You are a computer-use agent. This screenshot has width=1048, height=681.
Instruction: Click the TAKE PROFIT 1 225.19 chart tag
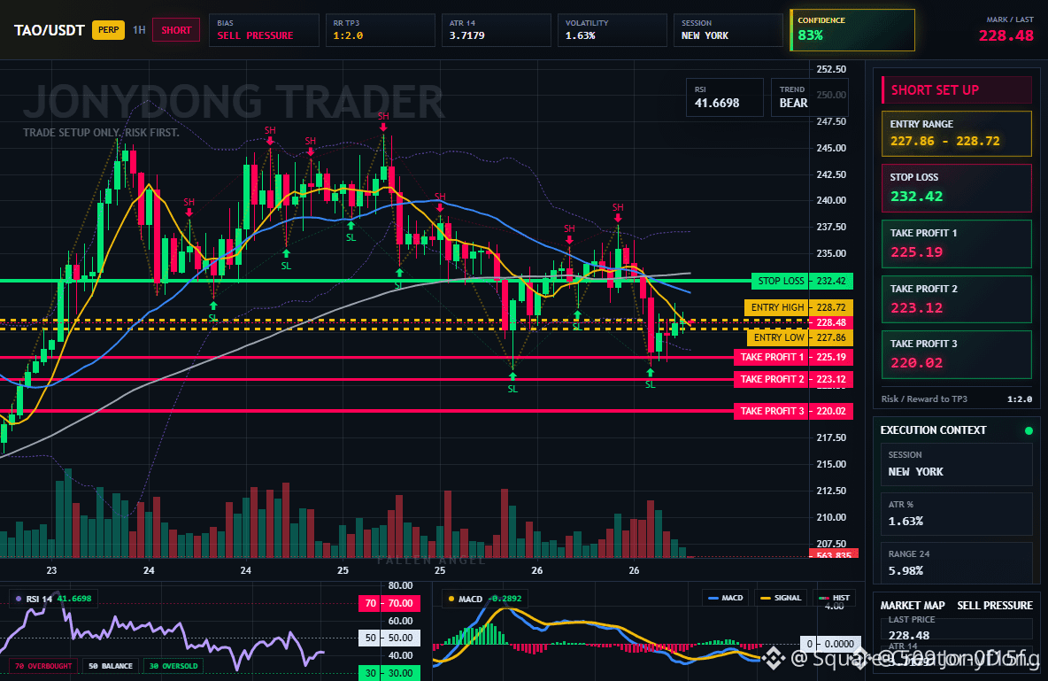point(793,357)
